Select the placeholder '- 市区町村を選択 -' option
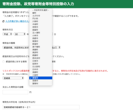133x111 pixels. [x=41, y=10]
